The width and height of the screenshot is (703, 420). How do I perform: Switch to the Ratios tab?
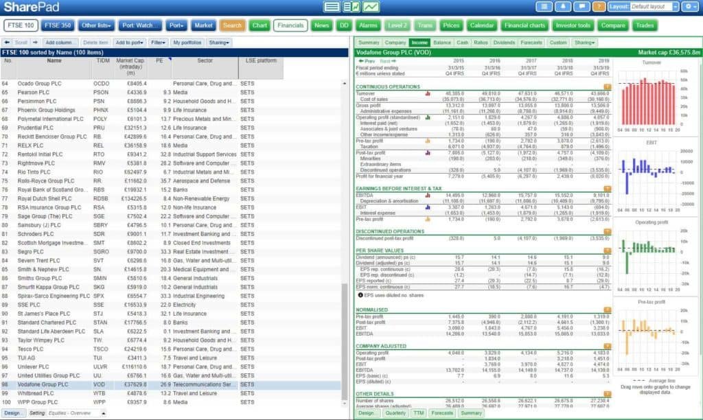click(x=481, y=43)
